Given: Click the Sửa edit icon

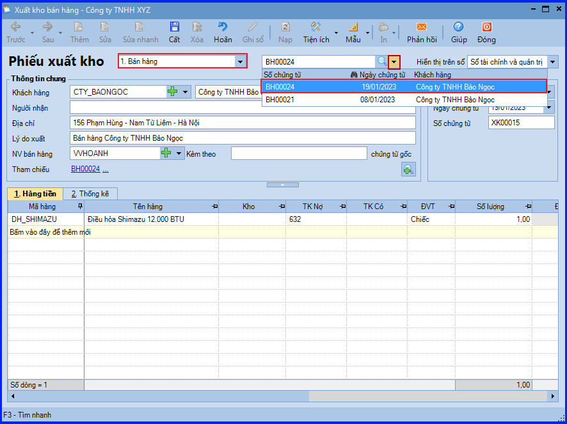Looking at the screenshot, I should pos(105,27).
